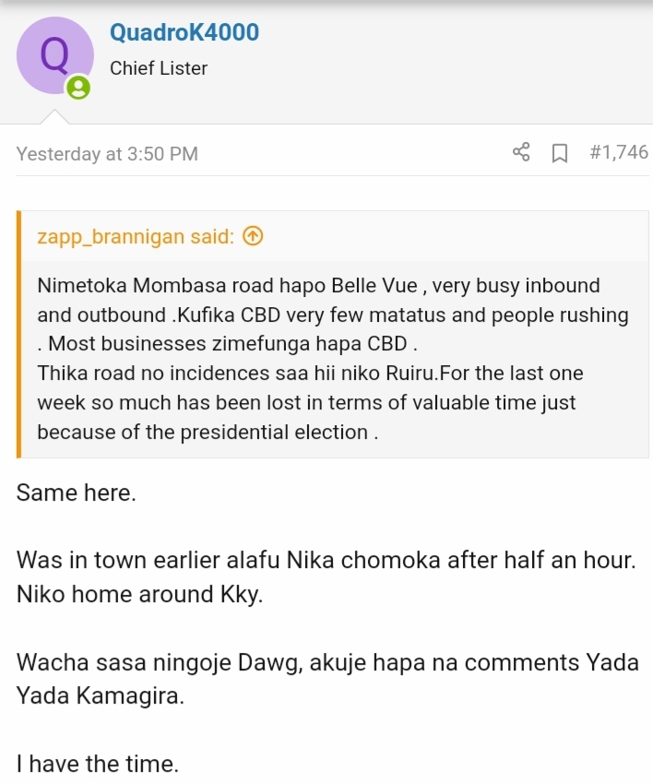Click the green online status badge on avatar
The image size is (653, 783).
78,88
